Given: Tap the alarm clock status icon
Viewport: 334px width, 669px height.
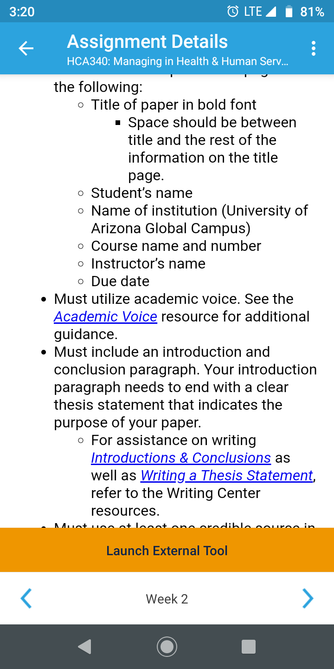Looking at the screenshot, I should [x=233, y=12].
